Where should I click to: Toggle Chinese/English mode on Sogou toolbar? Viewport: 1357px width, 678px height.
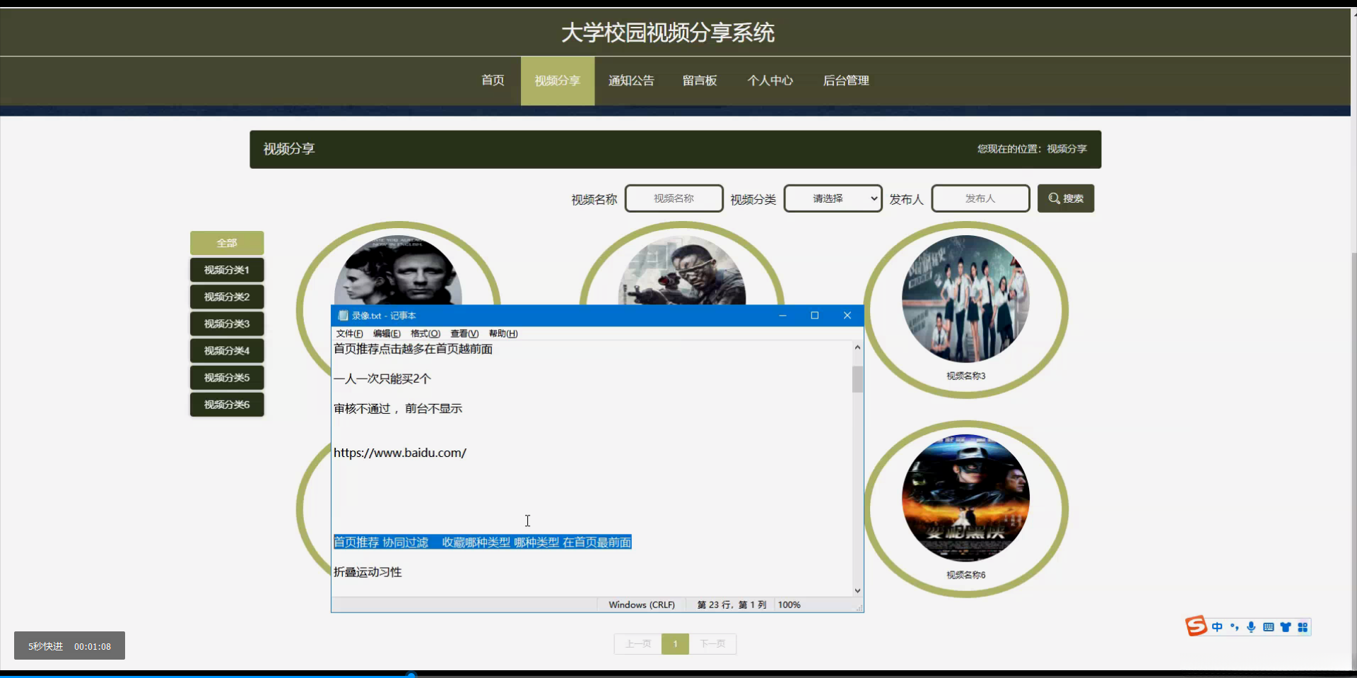[x=1217, y=626]
